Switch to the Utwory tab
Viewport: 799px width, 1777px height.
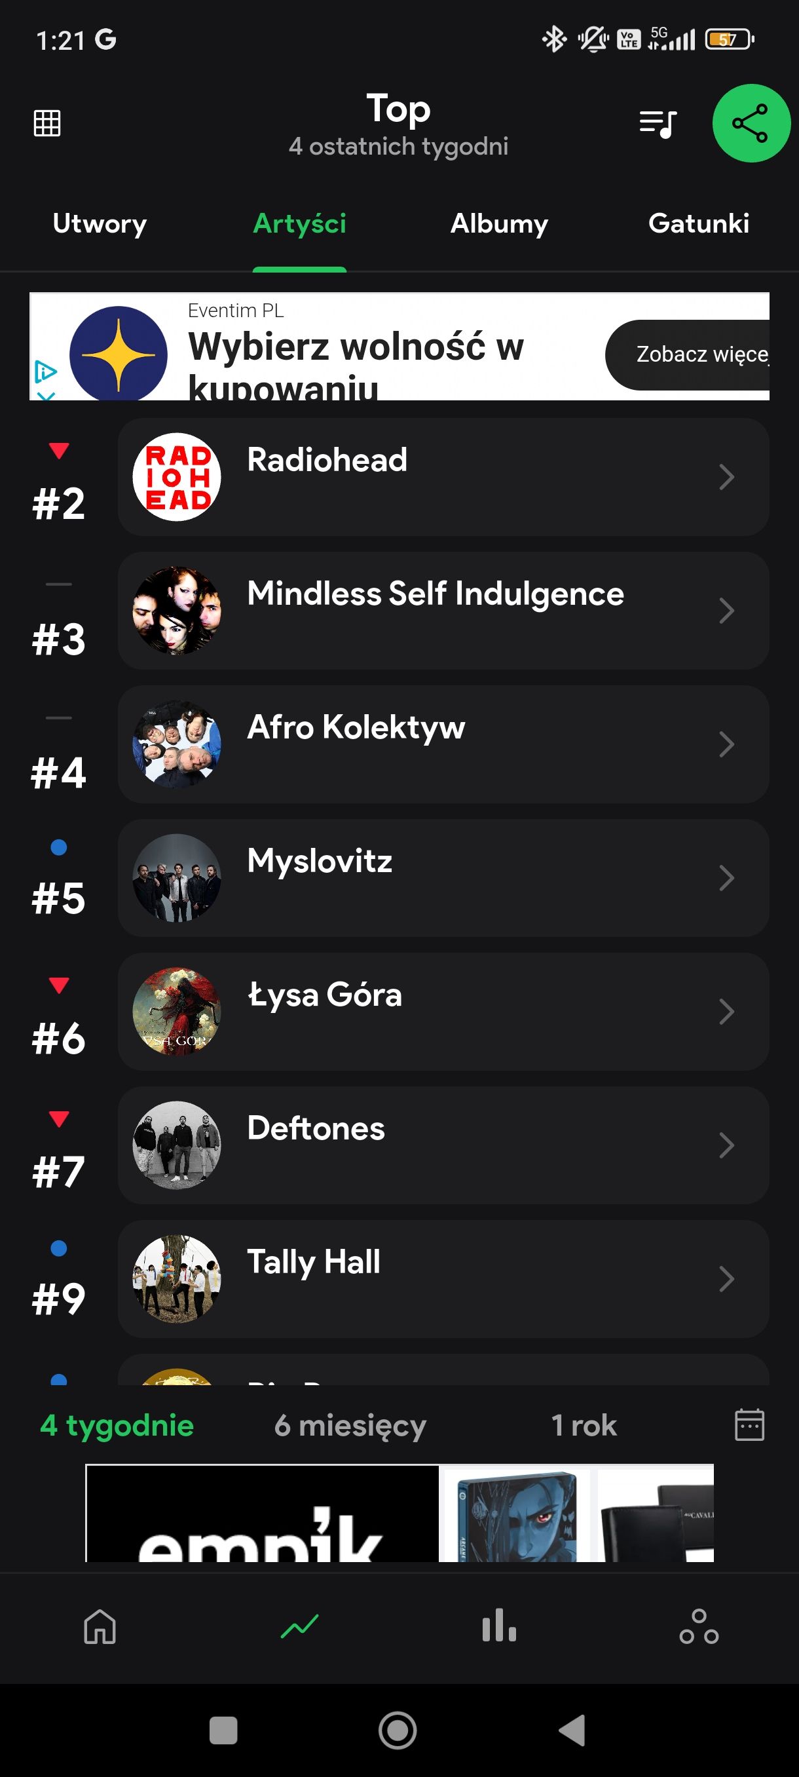pyautogui.click(x=100, y=223)
